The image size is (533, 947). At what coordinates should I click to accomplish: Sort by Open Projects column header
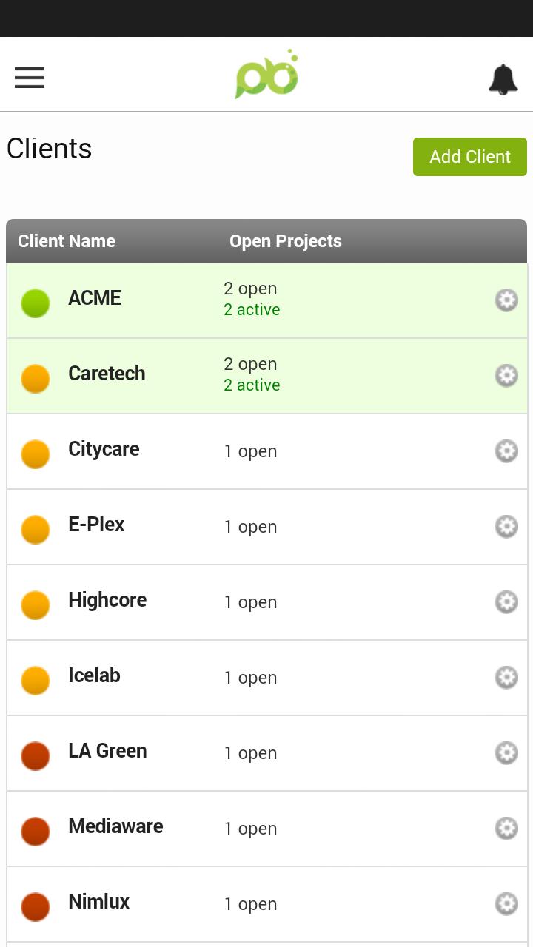[286, 241]
